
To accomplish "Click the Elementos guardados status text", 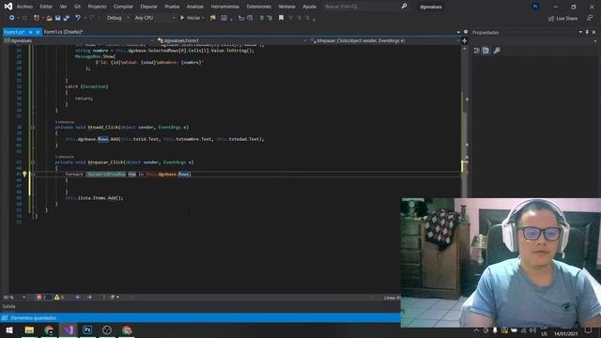I will 34,318.
